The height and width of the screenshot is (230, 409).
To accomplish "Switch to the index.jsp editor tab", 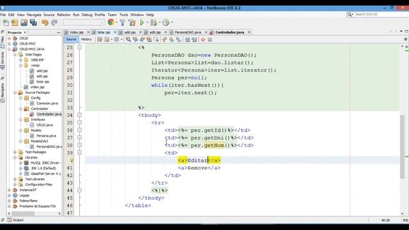I will click(x=77, y=33).
